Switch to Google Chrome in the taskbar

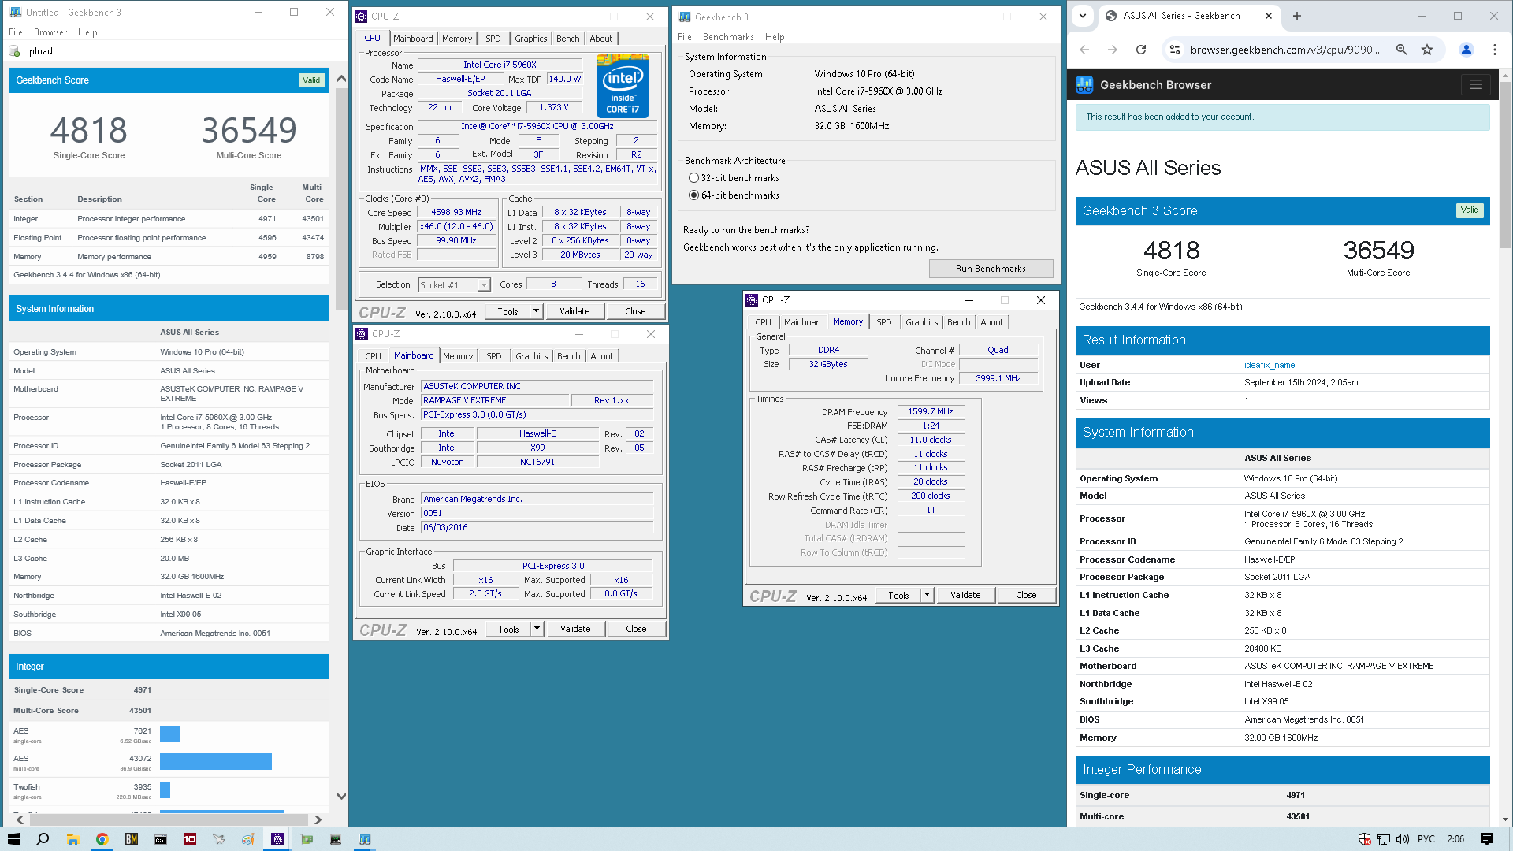(x=102, y=839)
